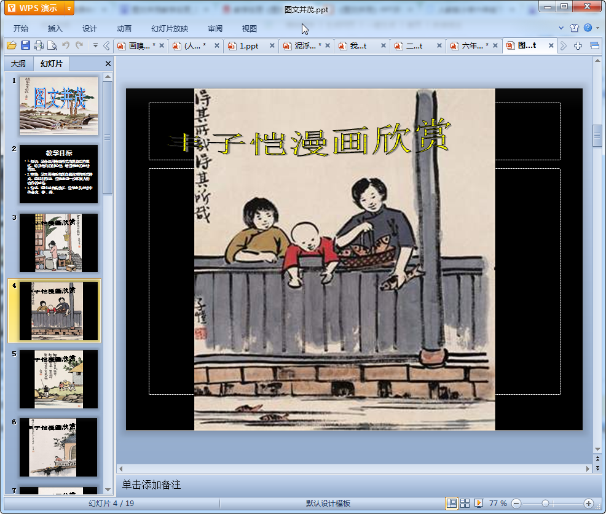
Task: Go to next slide arrow
Action: [x=597, y=468]
